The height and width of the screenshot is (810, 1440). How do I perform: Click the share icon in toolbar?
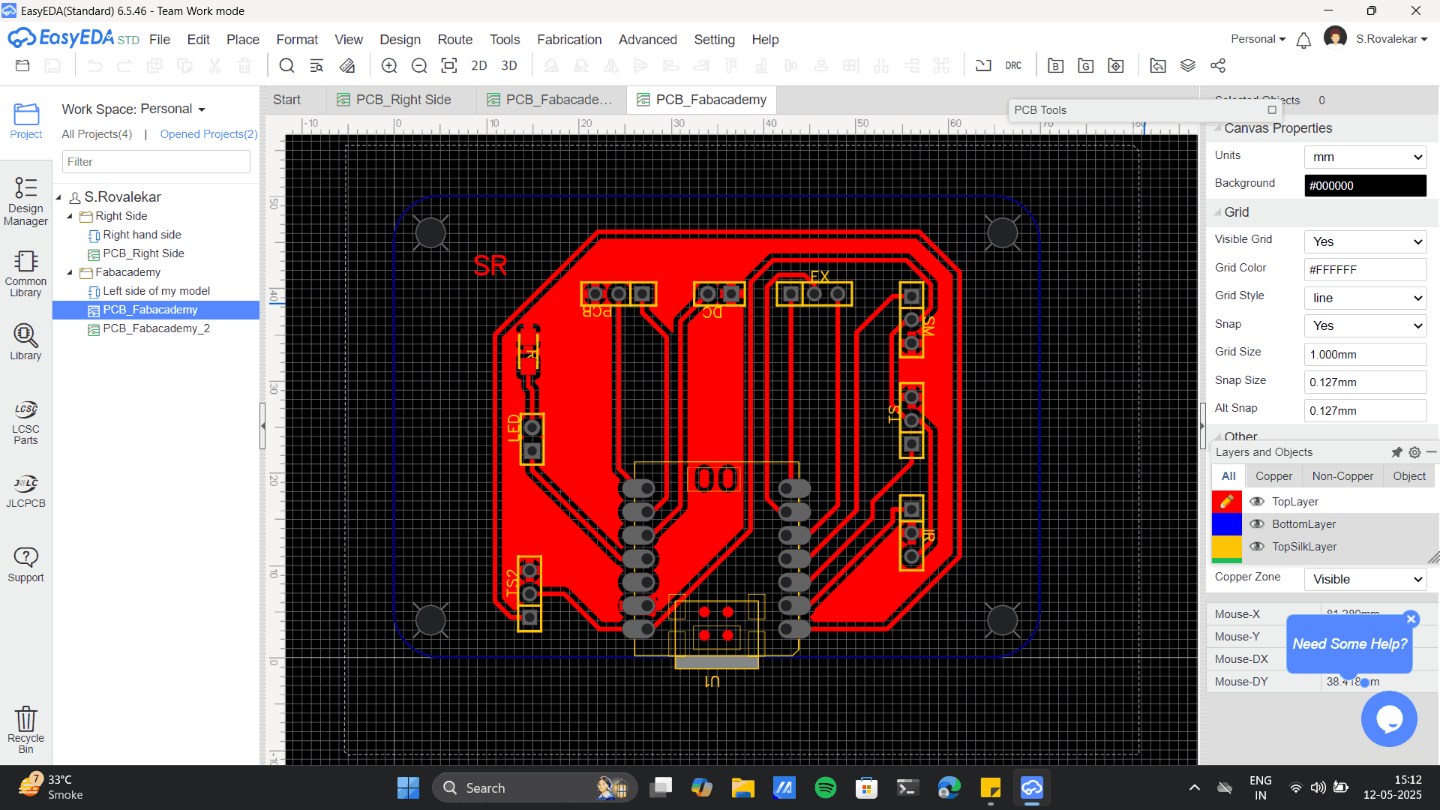1218,66
